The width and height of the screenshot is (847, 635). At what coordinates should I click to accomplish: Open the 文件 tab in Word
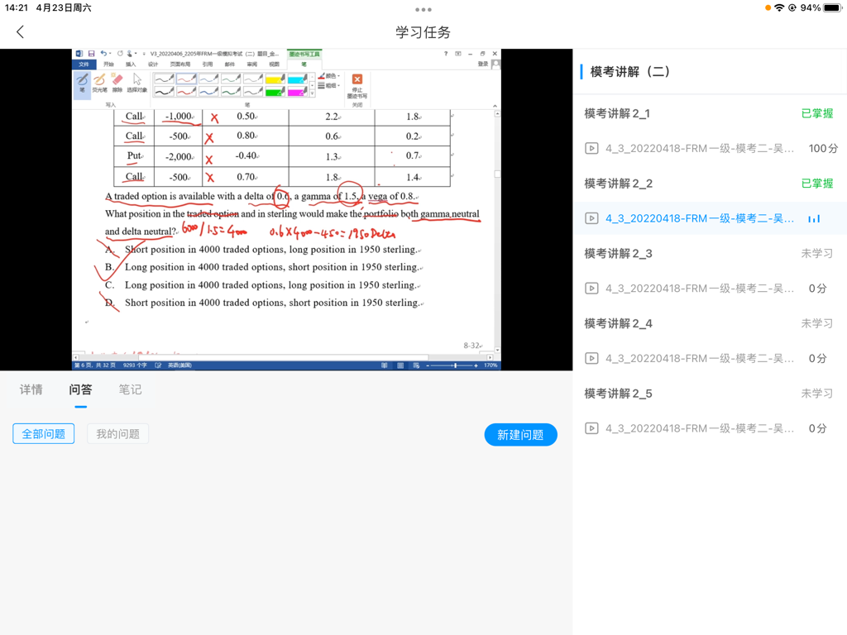(x=84, y=64)
